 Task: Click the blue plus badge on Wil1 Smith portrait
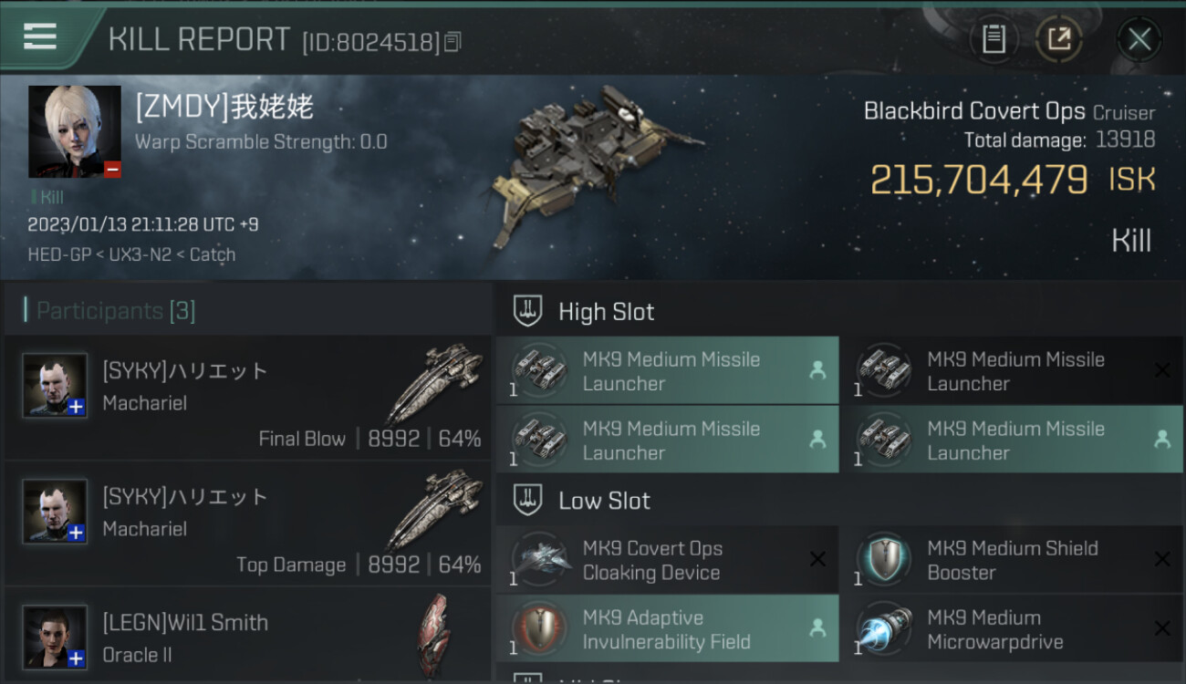(77, 658)
